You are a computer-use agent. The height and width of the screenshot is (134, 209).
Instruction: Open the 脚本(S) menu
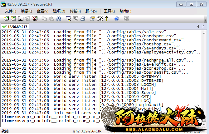point(90,11)
